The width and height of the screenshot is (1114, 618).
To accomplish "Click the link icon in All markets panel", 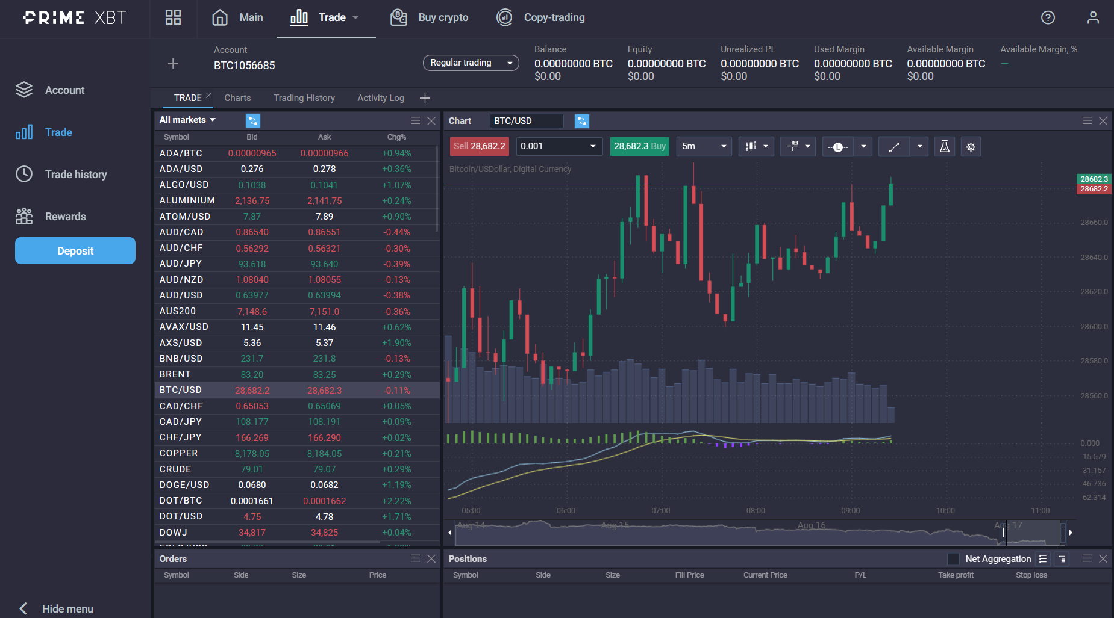I will pos(253,121).
